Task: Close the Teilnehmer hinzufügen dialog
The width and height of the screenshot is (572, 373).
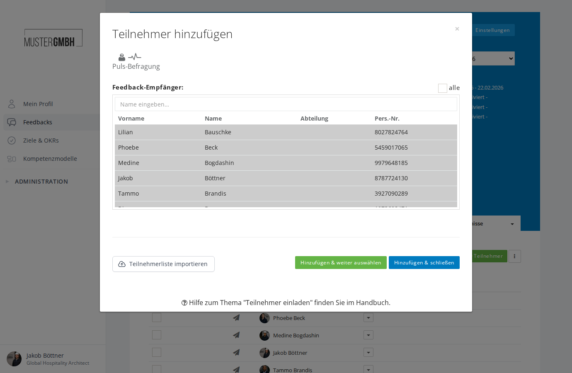Action: point(457,29)
